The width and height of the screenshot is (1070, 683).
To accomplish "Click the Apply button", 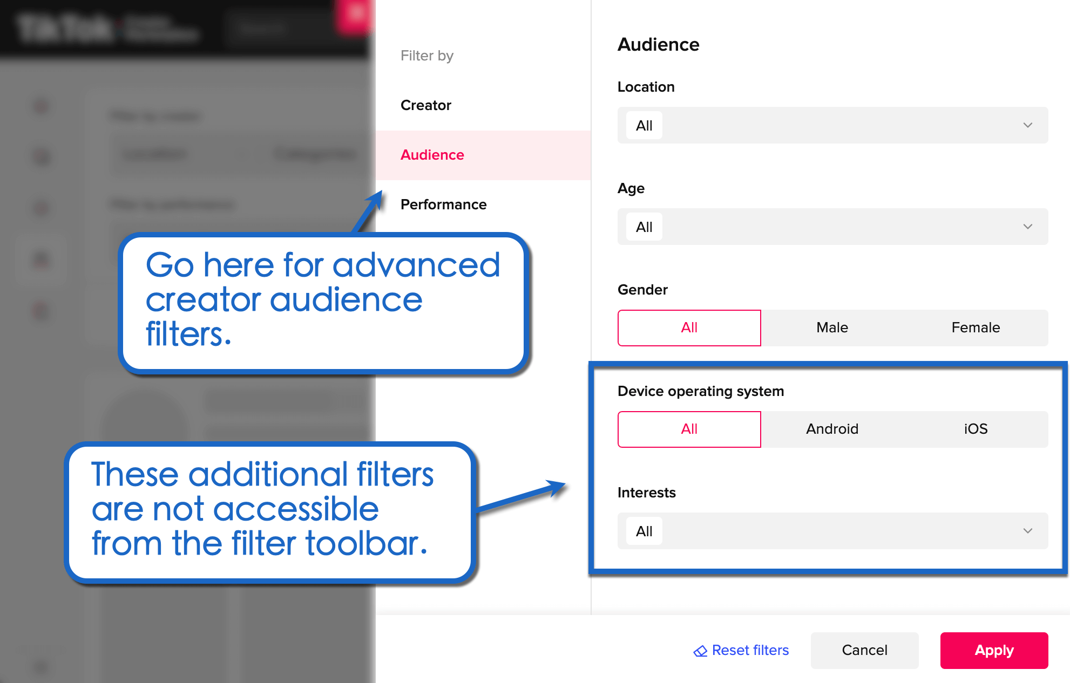I will 994,651.
